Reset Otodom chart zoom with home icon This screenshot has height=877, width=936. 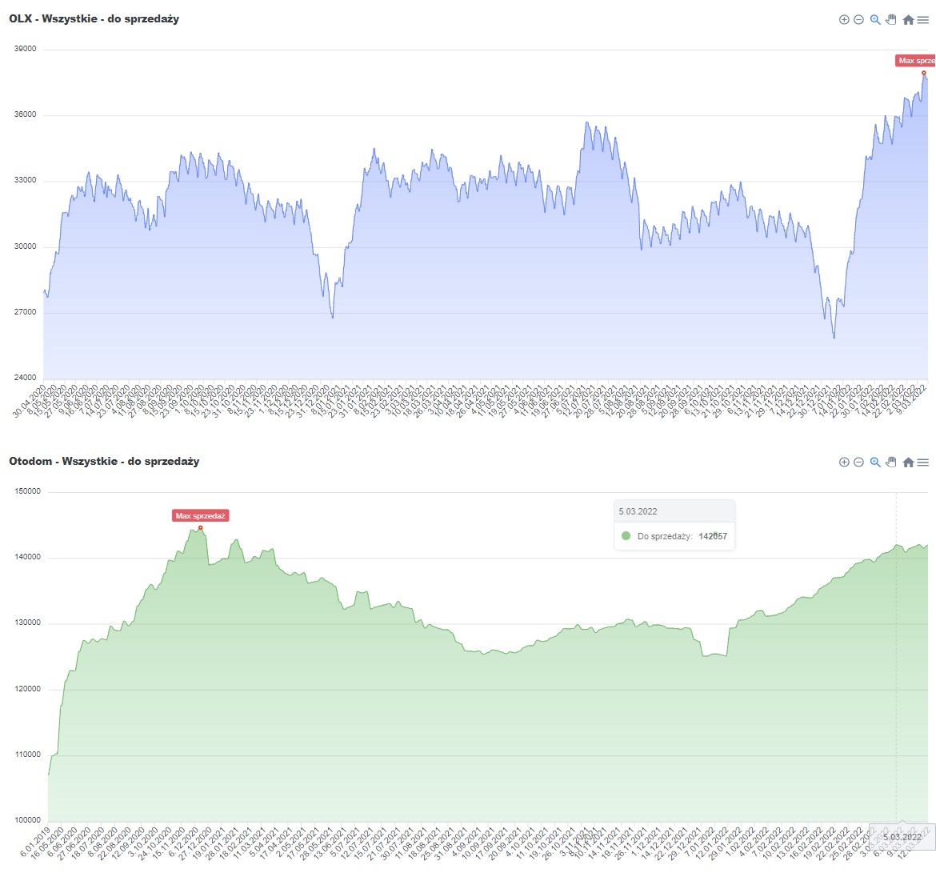pyautogui.click(x=908, y=463)
